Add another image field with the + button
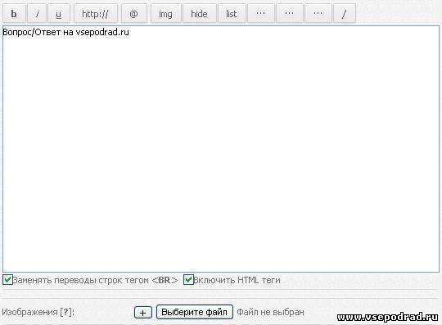The image size is (442, 325). point(143,313)
